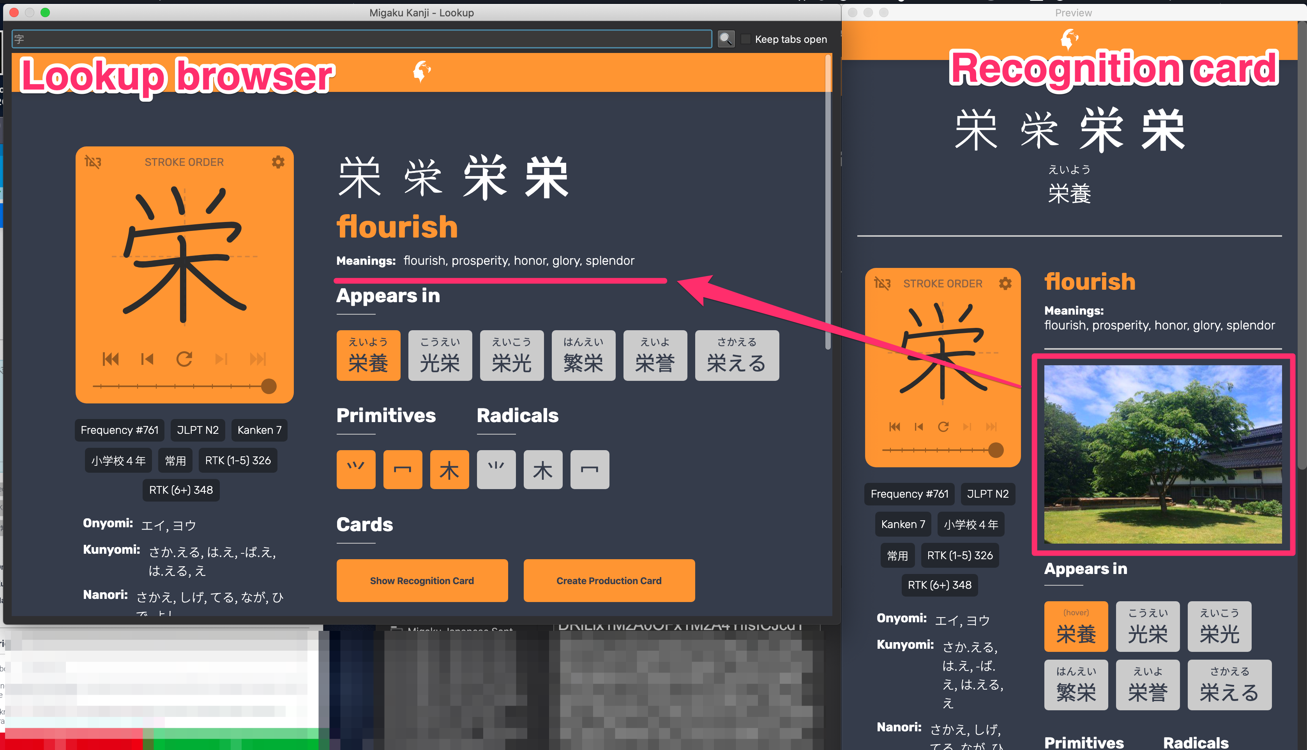Toggle the gray ⺍ radical
This screenshot has height=750, width=1307.
pos(496,469)
